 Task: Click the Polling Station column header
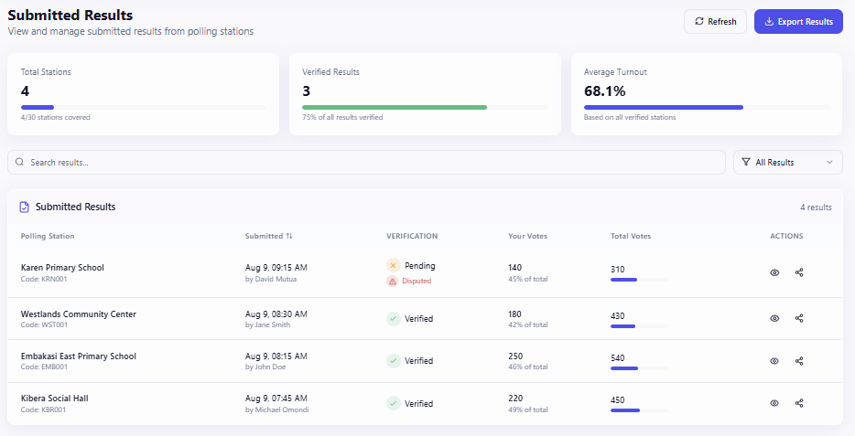[48, 236]
